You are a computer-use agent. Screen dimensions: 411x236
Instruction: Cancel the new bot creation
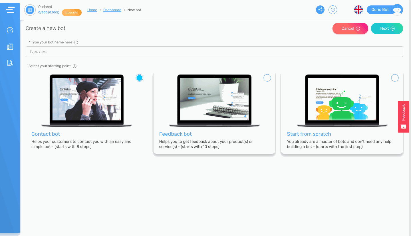350,28
